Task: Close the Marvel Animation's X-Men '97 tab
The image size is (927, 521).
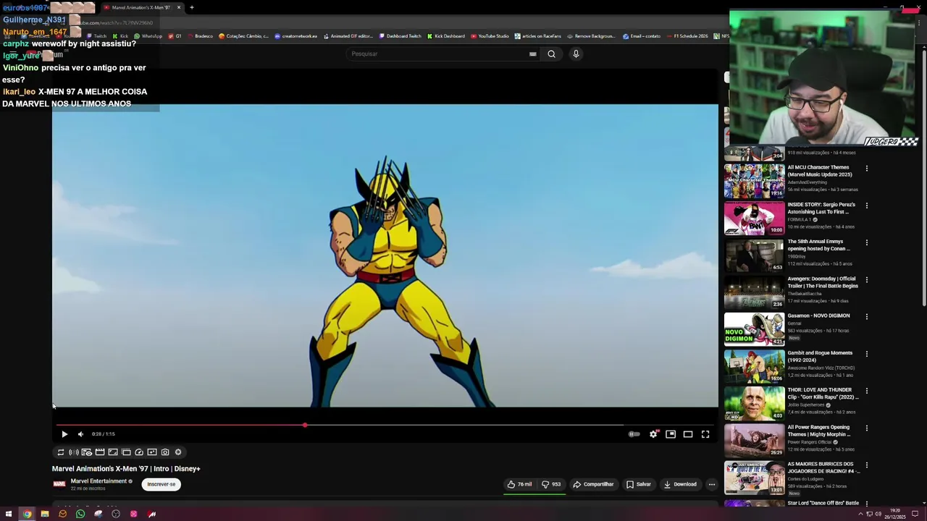Action: coord(179,7)
